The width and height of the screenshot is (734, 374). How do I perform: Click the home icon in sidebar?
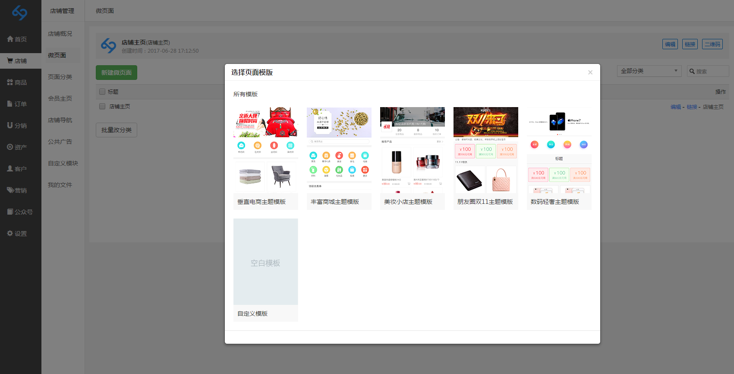coord(10,39)
